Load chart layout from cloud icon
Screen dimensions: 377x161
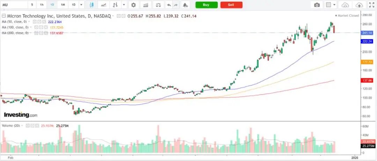coord(345,5)
